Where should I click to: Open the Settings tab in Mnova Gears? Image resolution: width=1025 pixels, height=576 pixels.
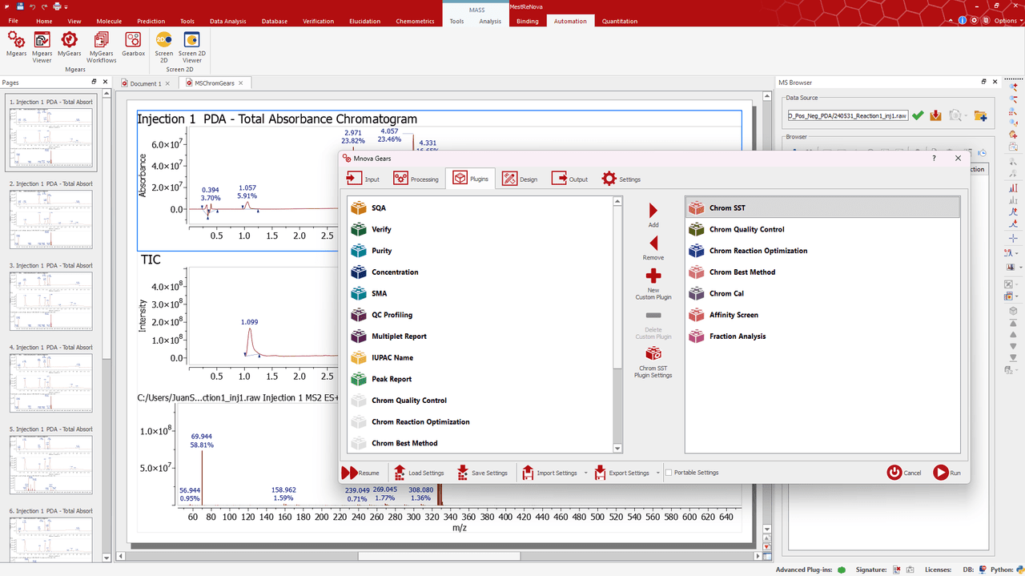(621, 179)
